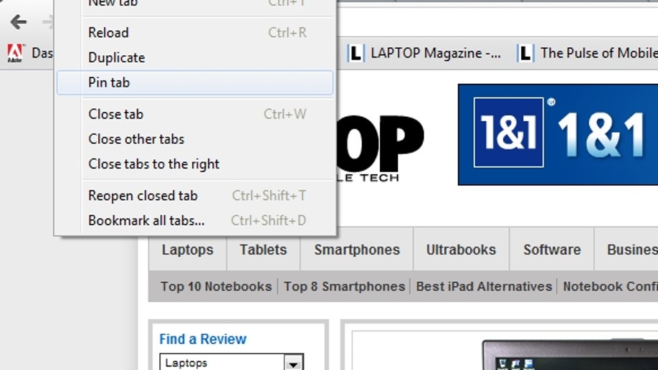The height and width of the screenshot is (370, 658).
Task: Go to Ultrabooks section
Action: click(461, 250)
